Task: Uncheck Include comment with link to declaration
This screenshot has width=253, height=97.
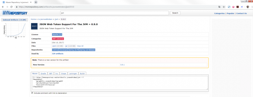Action: [32, 93]
